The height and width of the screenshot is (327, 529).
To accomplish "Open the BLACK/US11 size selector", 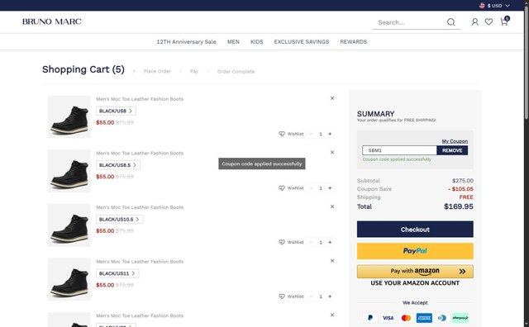I will [x=117, y=273].
